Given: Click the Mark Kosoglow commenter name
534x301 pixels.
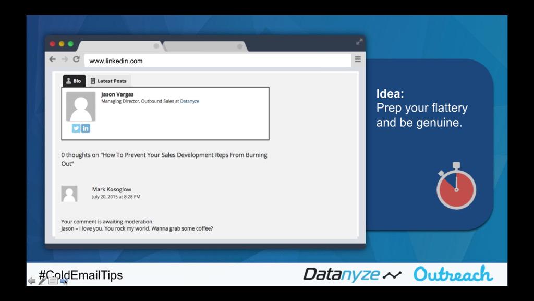Looking at the screenshot, I should click(x=112, y=189).
